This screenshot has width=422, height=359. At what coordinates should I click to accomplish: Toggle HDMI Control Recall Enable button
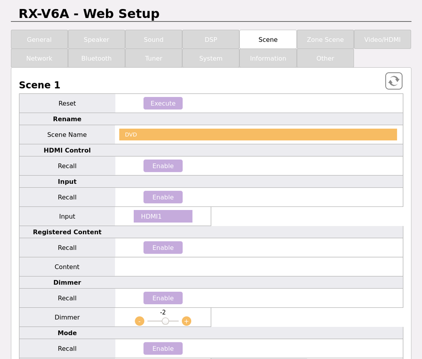click(x=163, y=166)
